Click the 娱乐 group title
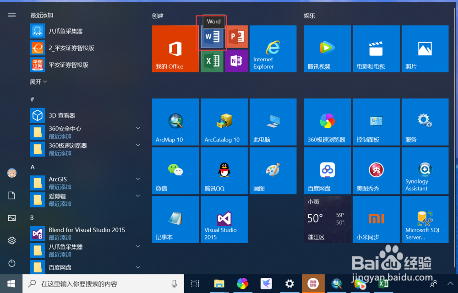 click(x=309, y=16)
